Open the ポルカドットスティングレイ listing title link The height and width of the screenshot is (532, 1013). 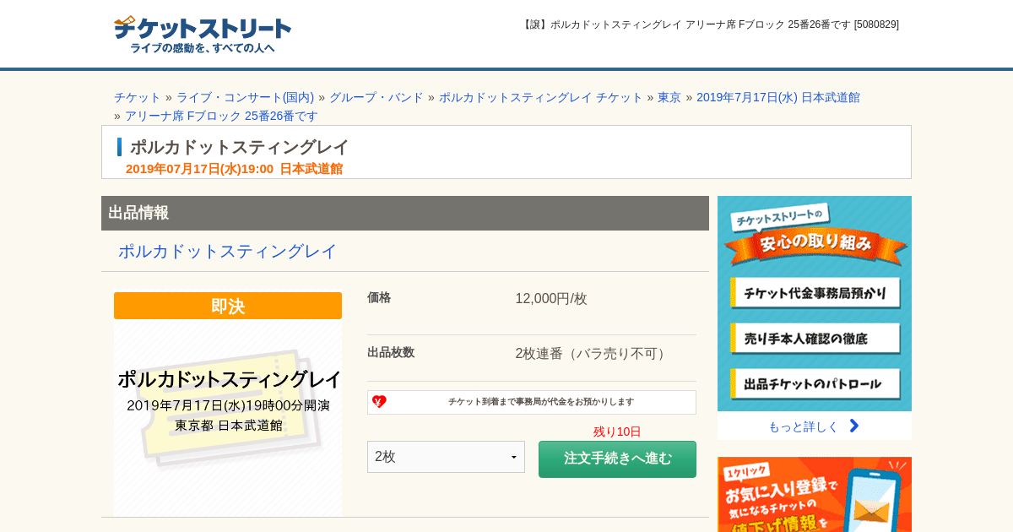pos(227,251)
